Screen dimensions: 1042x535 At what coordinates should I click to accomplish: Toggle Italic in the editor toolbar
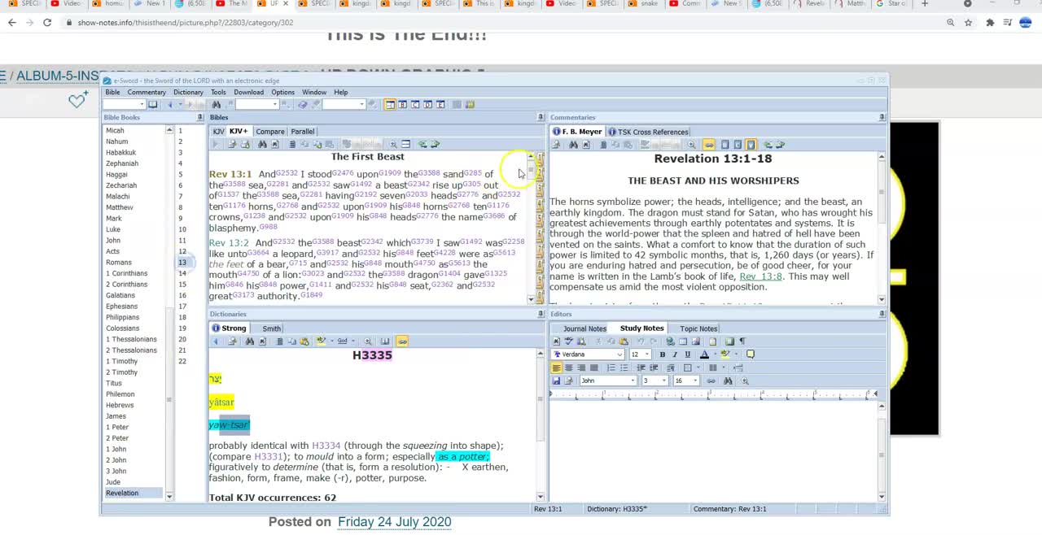coord(675,354)
